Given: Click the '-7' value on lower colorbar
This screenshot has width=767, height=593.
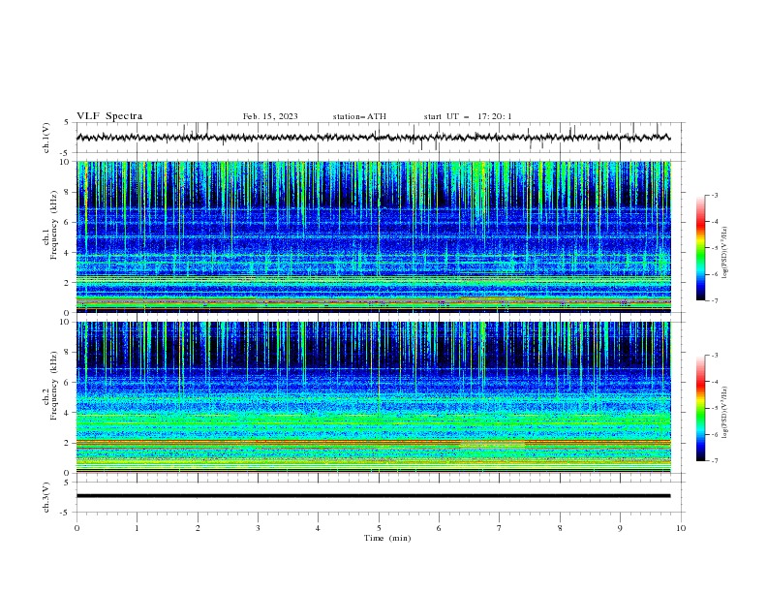Looking at the screenshot, I should tap(714, 461).
